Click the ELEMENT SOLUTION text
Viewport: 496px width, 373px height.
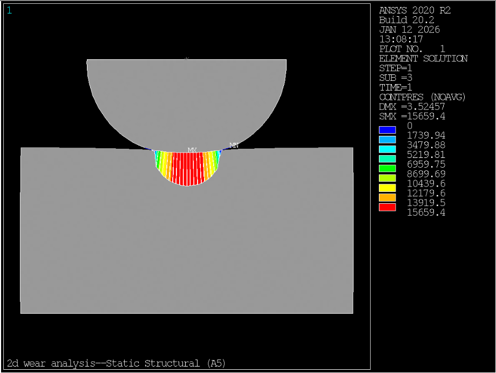tap(423, 58)
